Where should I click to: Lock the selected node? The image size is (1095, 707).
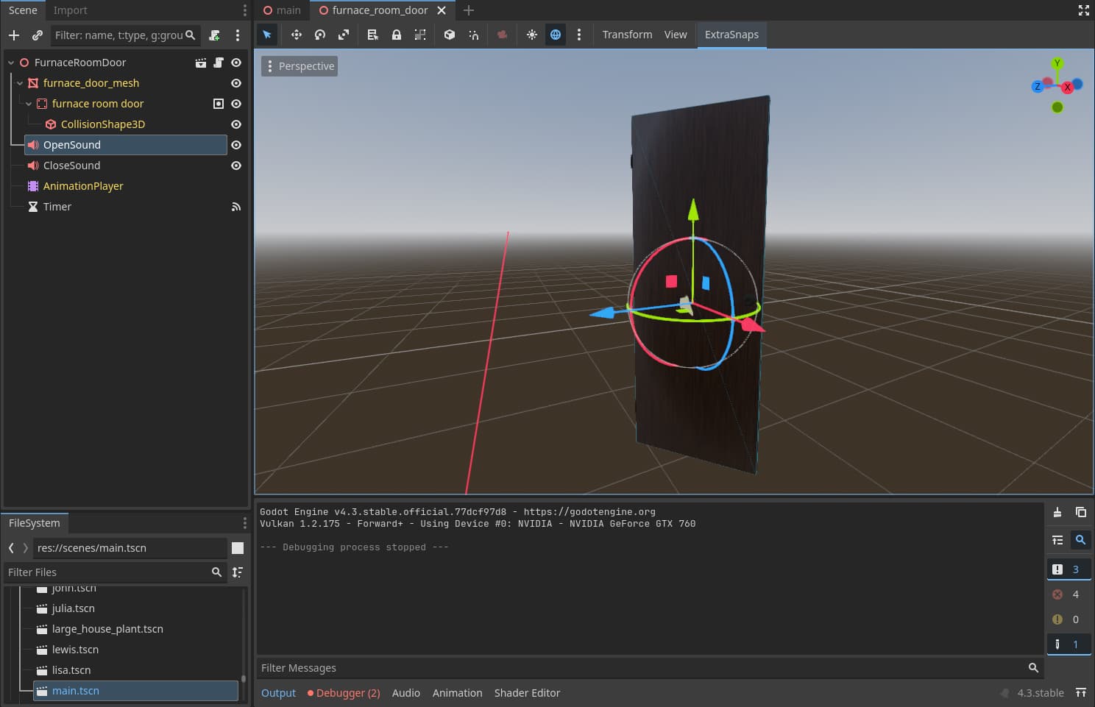click(397, 35)
